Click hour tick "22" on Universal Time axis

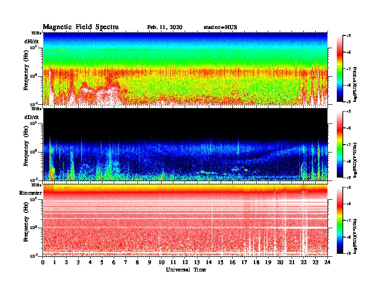click(x=304, y=263)
